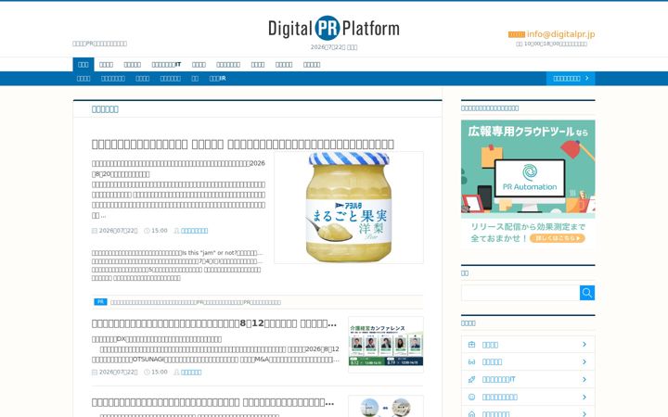This screenshot has height=417, width=668.
Task: Click the calendar icon under the jam article
Action: 95,231
